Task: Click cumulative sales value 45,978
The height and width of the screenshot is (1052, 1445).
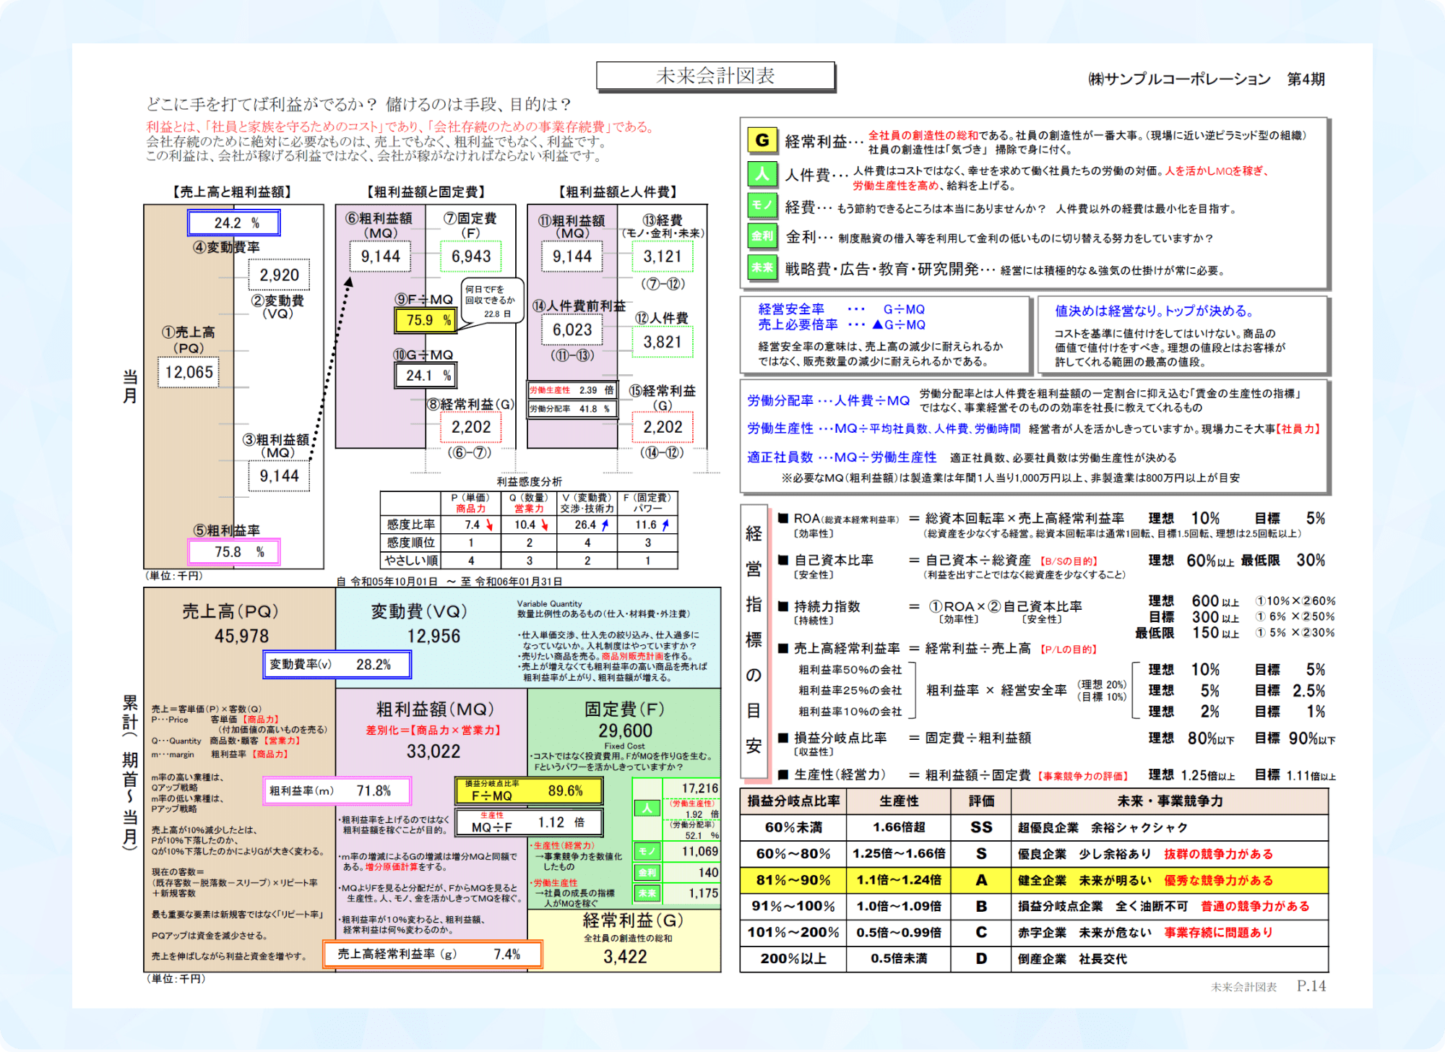Action: (241, 636)
